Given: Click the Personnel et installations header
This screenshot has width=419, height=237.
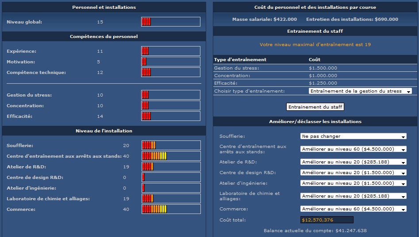Looking at the screenshot, I should click(104, 7).
